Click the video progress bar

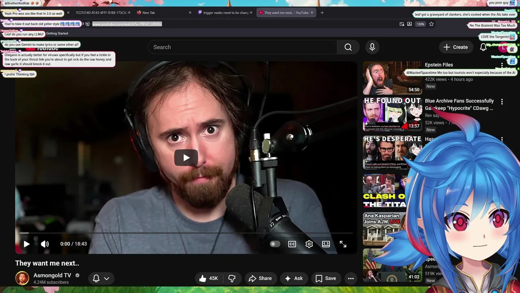click(186, 233)
